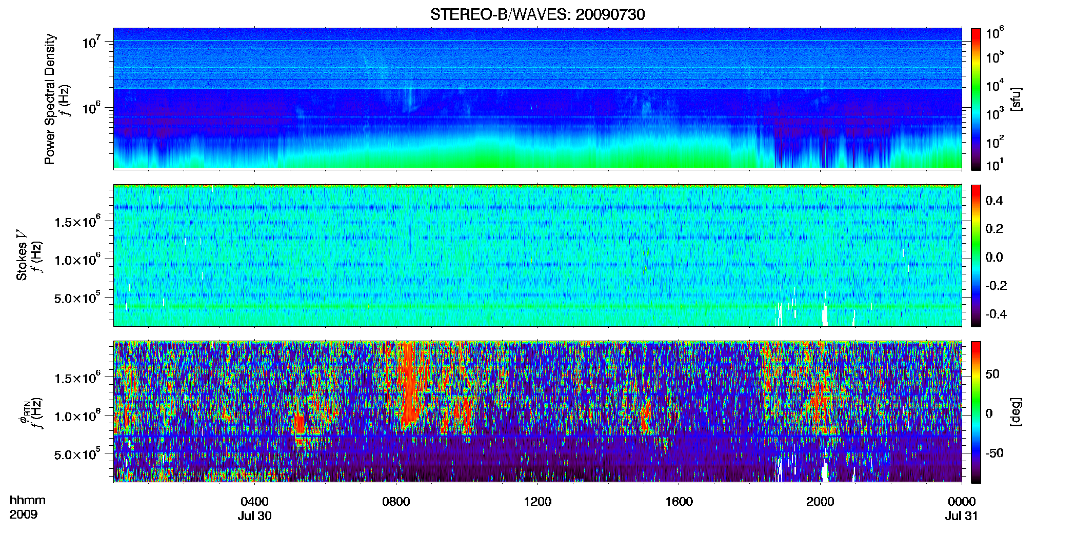The image size is (1075, 554).
Task: Click the 10^3 label on the sfu color bar
Action: point(995,114)
